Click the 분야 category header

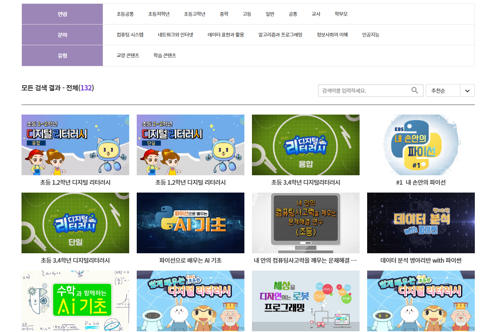tap(62, 34)
